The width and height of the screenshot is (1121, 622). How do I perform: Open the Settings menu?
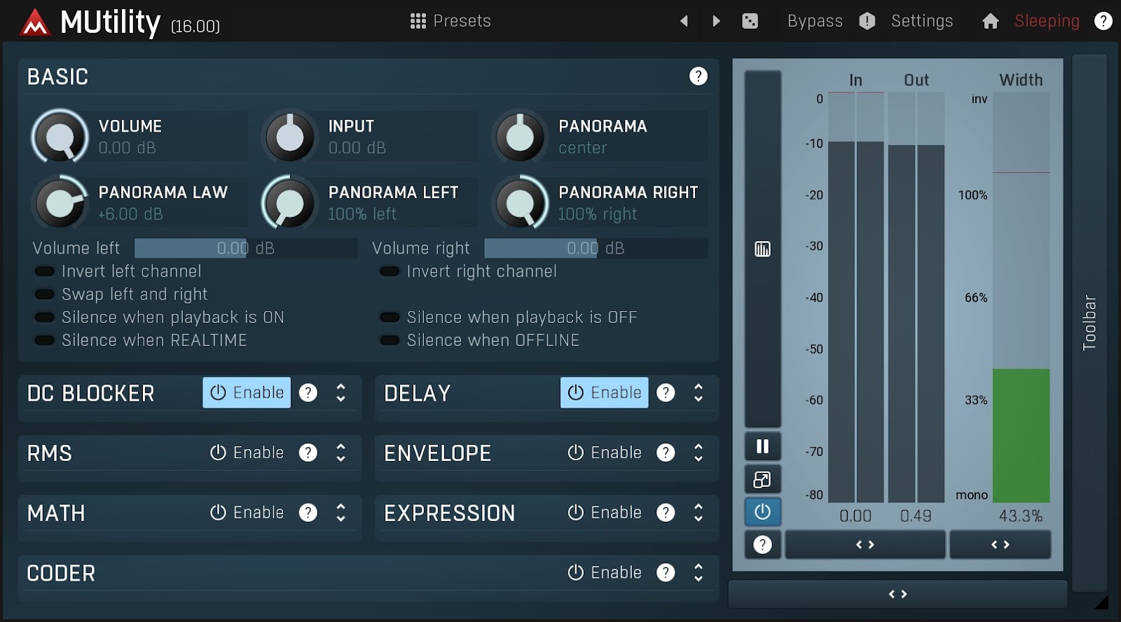[x=922, y=21]
